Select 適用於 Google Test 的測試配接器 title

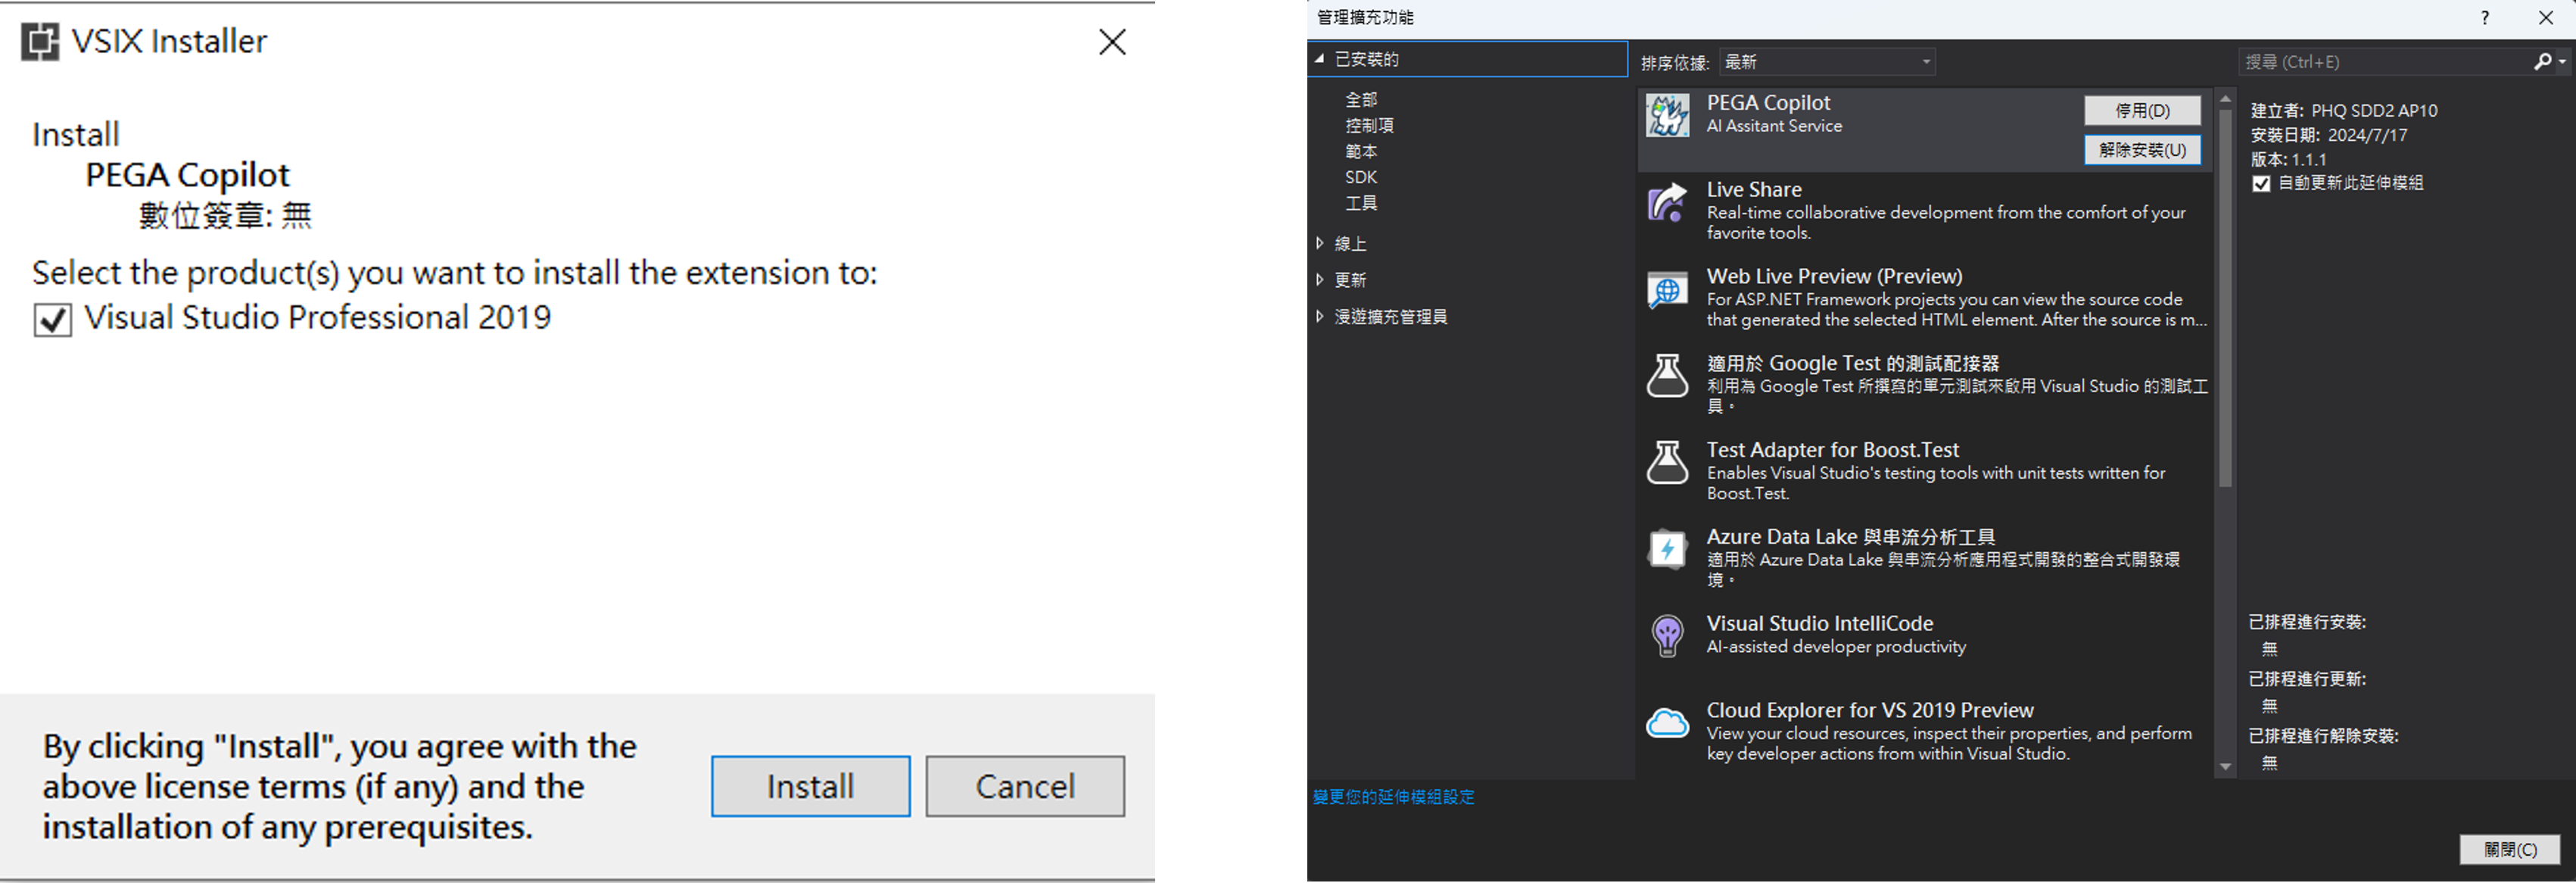coord(1852,364)
